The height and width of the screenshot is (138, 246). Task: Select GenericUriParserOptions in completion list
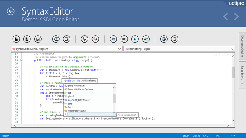click(x=88, y=89)
